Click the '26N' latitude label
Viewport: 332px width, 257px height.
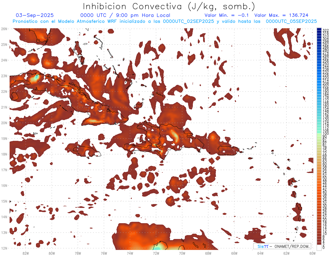tap(4, 29)
